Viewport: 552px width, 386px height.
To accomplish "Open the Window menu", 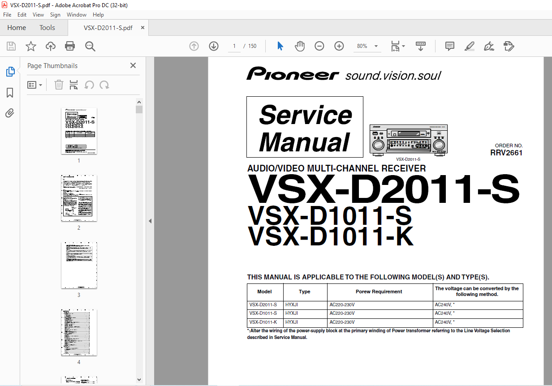I will [x=77, y=15].
